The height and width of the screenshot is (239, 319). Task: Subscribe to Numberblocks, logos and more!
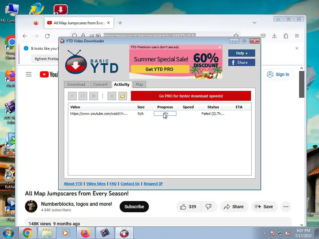coord(134,207)
